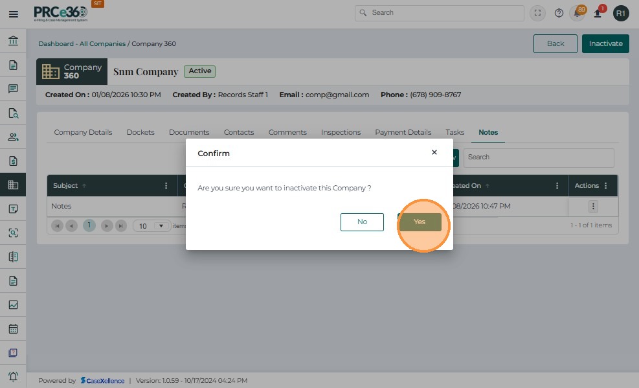Focus the notes grid Search field
This screenshot has width=639, height=388.
point(539,157)
